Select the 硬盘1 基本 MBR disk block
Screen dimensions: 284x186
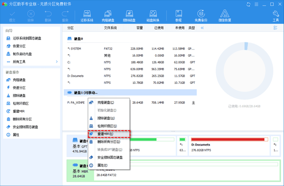pos(80,170)
